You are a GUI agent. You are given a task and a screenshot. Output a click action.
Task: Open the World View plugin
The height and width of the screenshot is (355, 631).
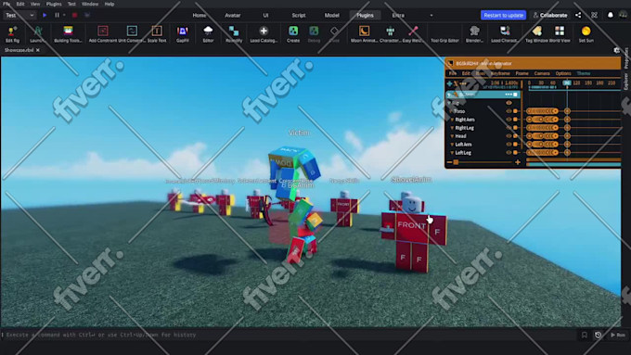coord(560,34)
